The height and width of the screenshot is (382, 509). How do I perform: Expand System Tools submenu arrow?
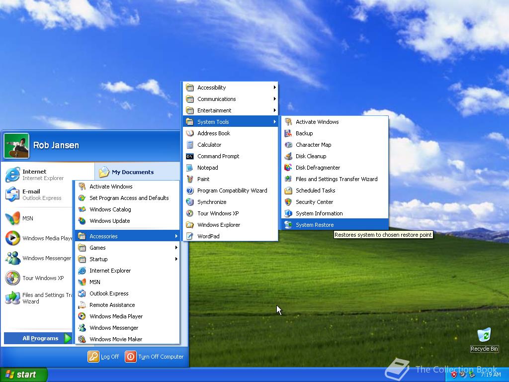coord(274,122)
